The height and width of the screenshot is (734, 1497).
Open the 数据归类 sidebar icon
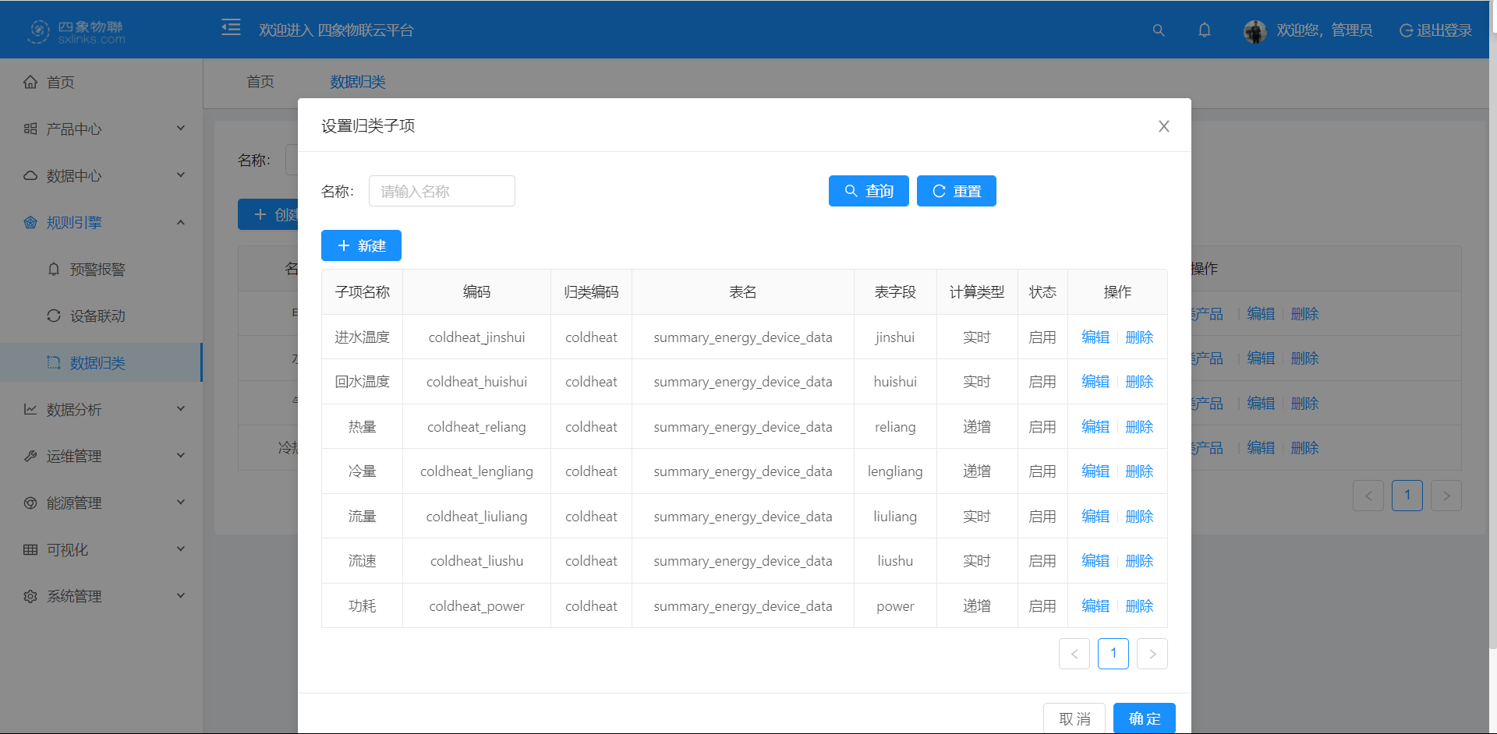53,362
